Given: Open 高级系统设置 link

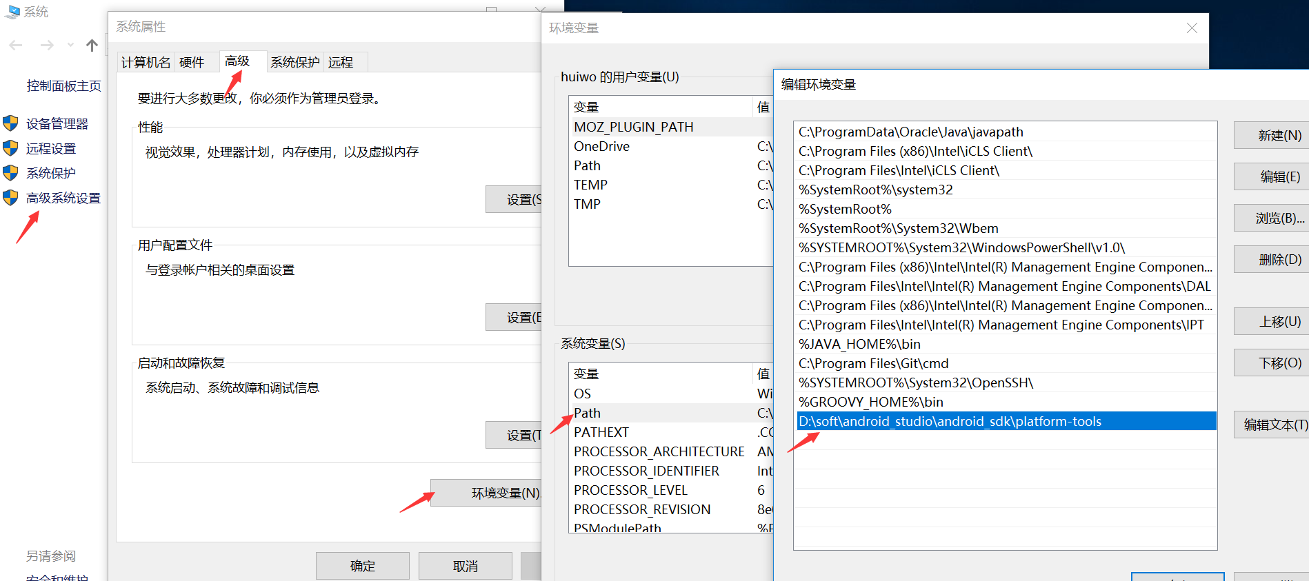Looking at the screenshot, I should tap(63, 198).
